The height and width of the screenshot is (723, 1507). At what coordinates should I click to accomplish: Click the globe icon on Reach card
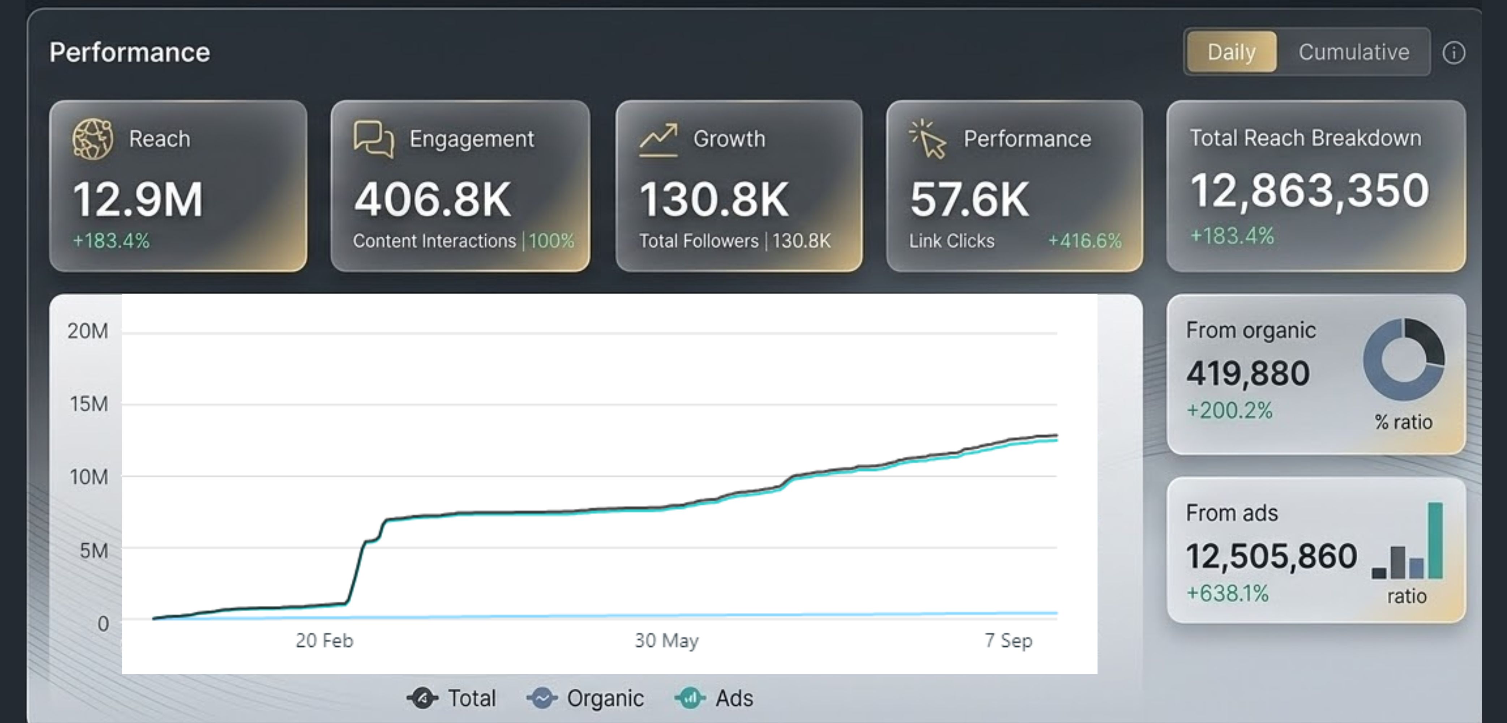coord(93,139)
